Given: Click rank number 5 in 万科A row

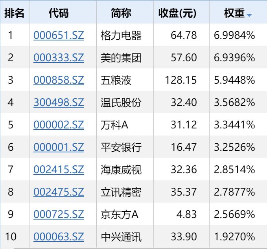Looking at the screenshot, I should [x=11, y=125].
